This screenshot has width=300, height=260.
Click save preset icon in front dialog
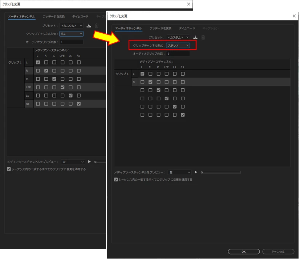pos(195,37)
